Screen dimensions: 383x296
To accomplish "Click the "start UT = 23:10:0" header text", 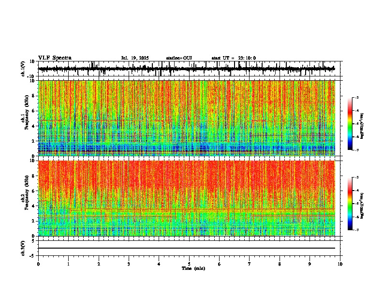I will click(x=234, y=58).
